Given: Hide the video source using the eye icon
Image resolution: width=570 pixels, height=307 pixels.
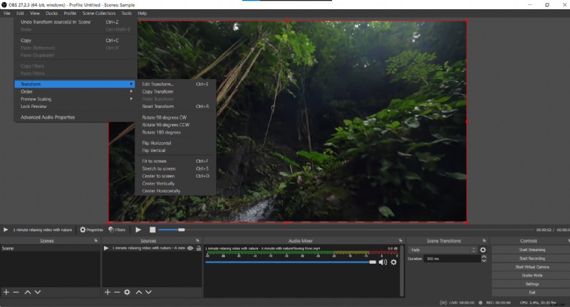Looking at the screenshot, I should (x=190, y=248).
